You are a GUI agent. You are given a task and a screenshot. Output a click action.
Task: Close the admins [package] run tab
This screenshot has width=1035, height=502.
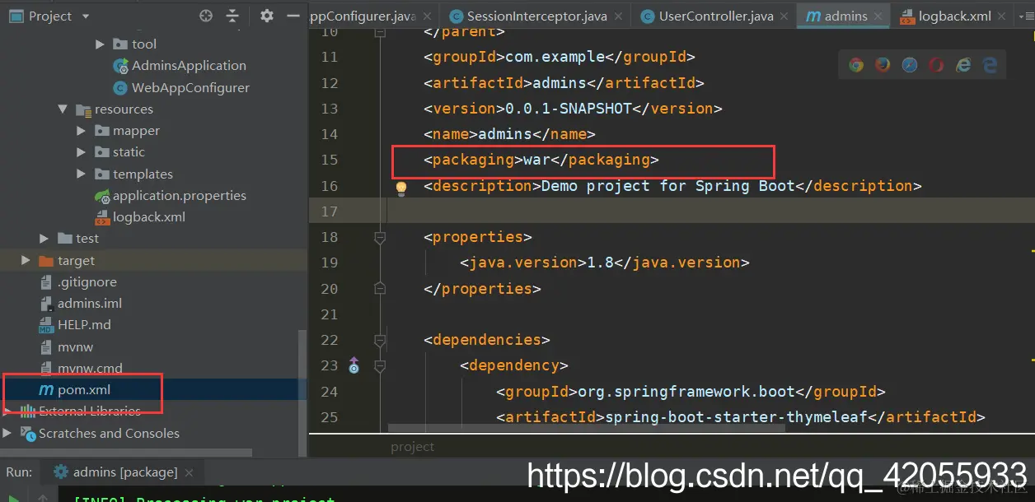pos(190,472)
